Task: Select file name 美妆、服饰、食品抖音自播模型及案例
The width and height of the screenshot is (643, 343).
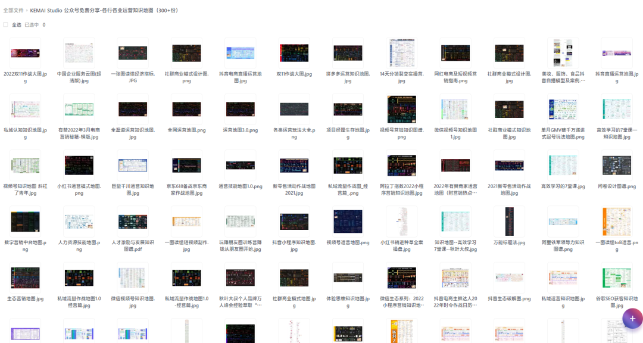Action: (563, 77)
